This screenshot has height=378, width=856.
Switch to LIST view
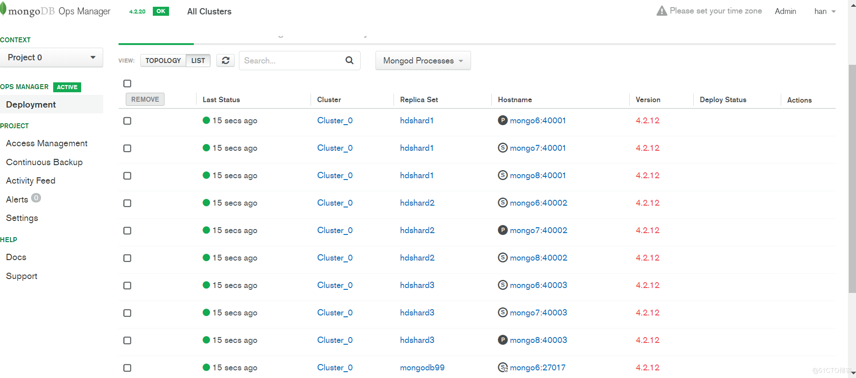point(198,60)
